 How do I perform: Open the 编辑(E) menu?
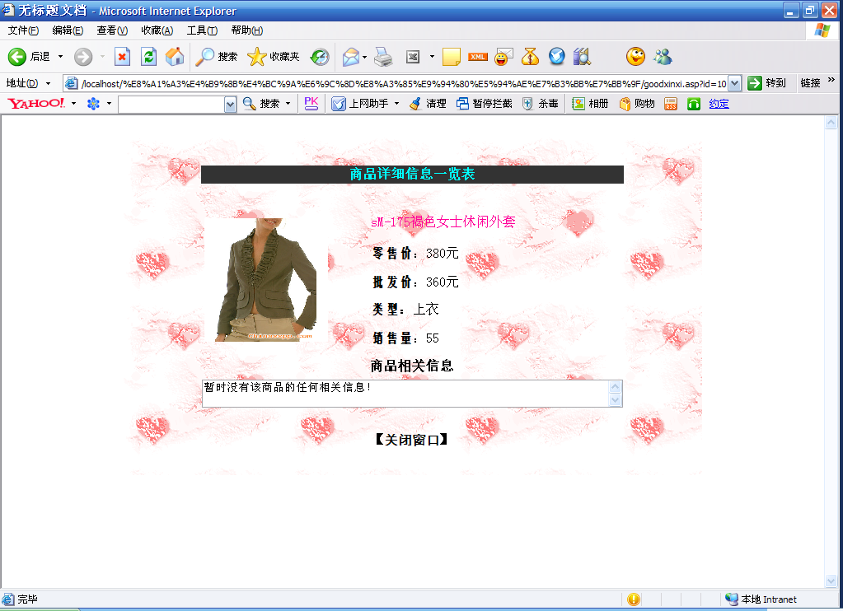tap(68, 30)
